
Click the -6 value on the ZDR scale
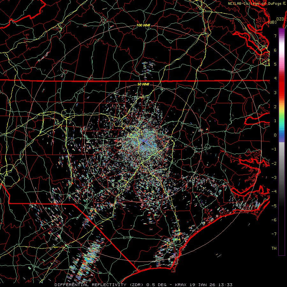[274, 220]
